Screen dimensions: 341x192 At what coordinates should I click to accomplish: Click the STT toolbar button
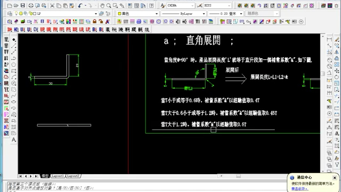click(126, 22)
